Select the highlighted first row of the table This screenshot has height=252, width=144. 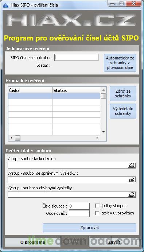click(x=54, y=96)
